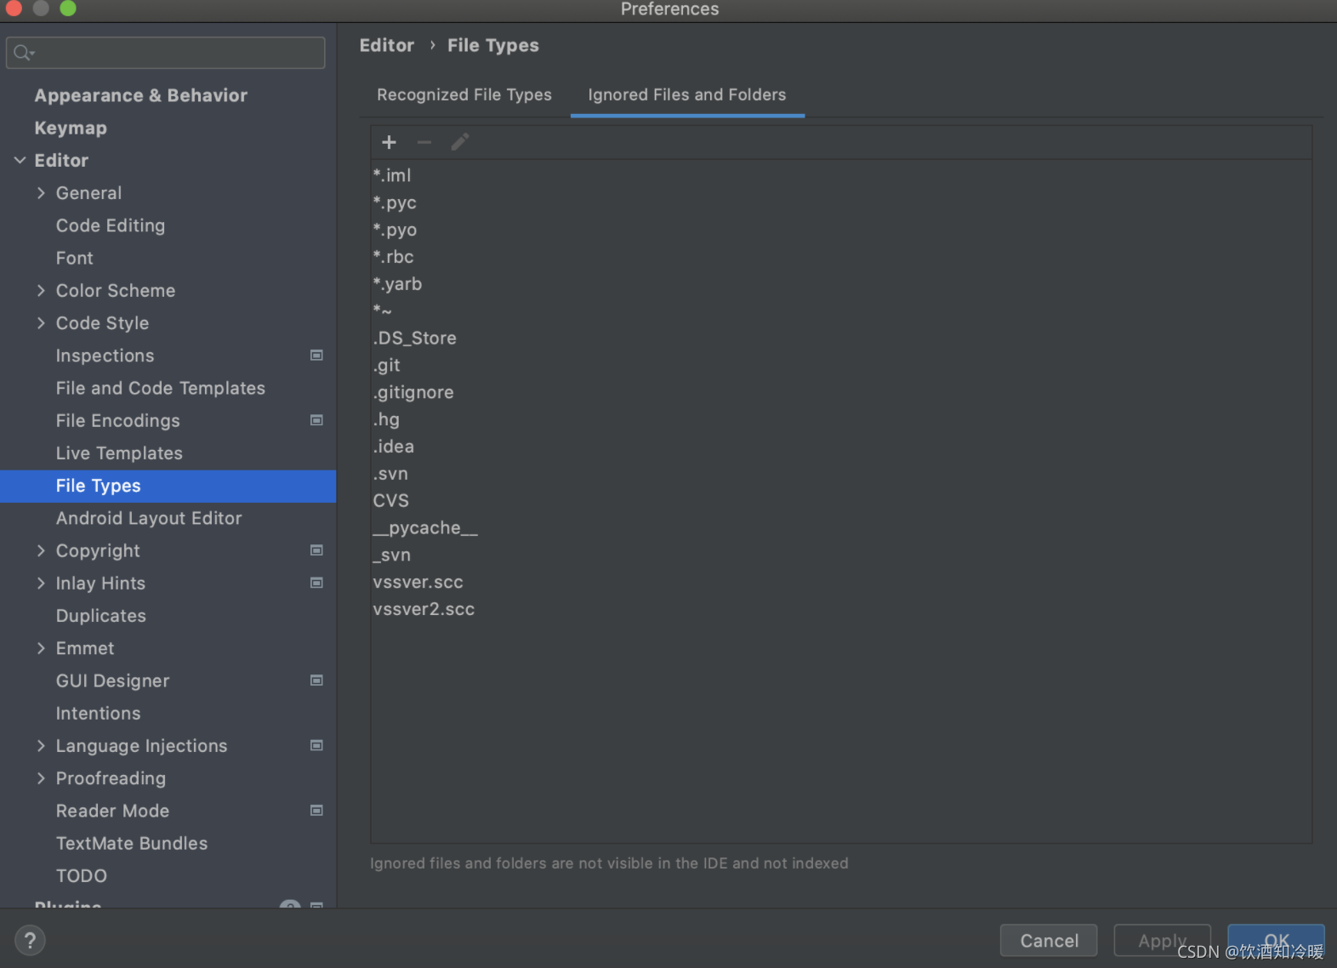
Task: Click project-level icon next to Copyright
Action: pos(316,550)
